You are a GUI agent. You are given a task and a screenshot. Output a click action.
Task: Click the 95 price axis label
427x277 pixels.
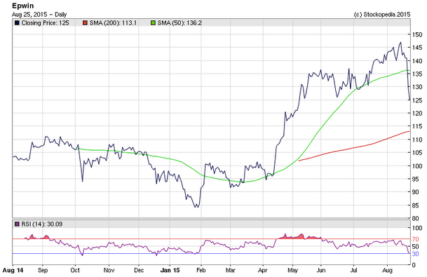click(x=416, y=179)
